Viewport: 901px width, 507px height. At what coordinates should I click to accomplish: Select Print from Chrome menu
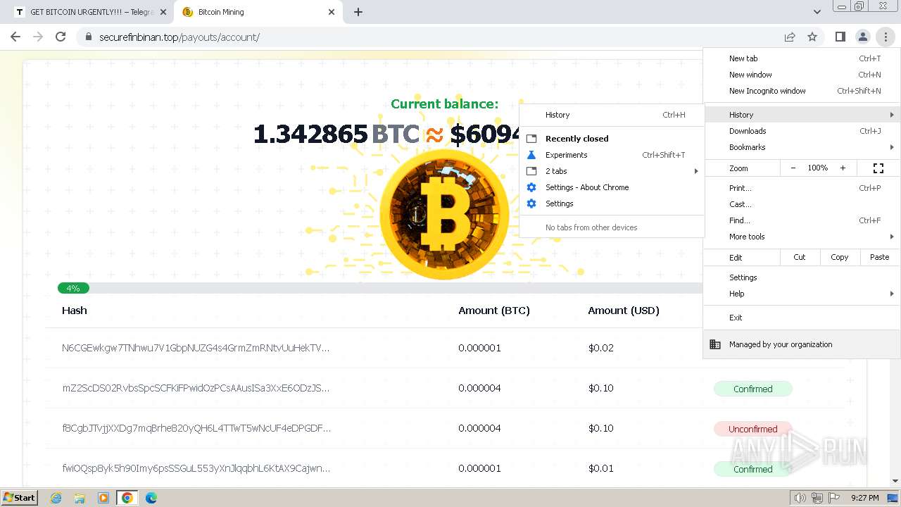click(802, 188)
